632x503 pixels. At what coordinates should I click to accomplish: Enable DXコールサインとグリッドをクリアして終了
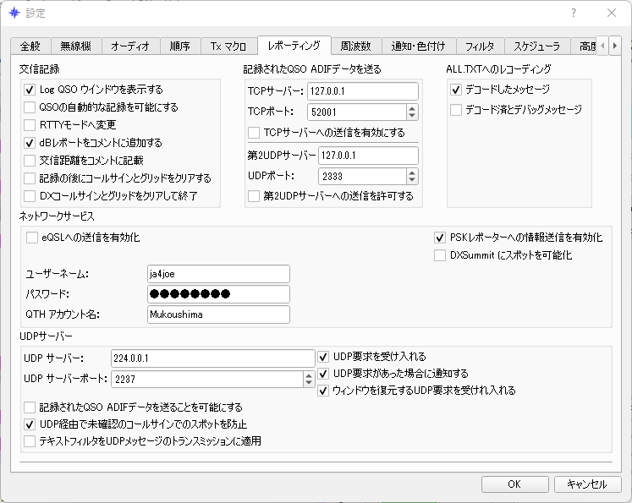pyautogui.click(x=30, y=196)
